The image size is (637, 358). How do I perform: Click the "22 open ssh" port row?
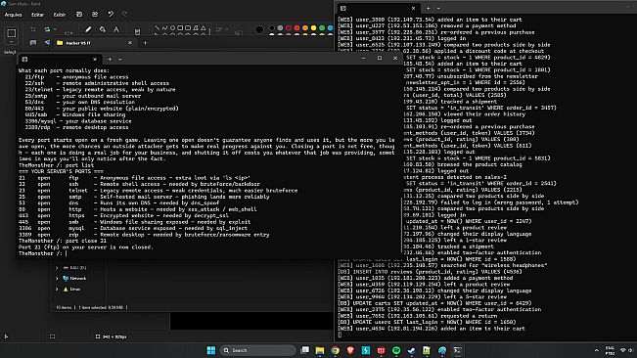click(139, 184)
